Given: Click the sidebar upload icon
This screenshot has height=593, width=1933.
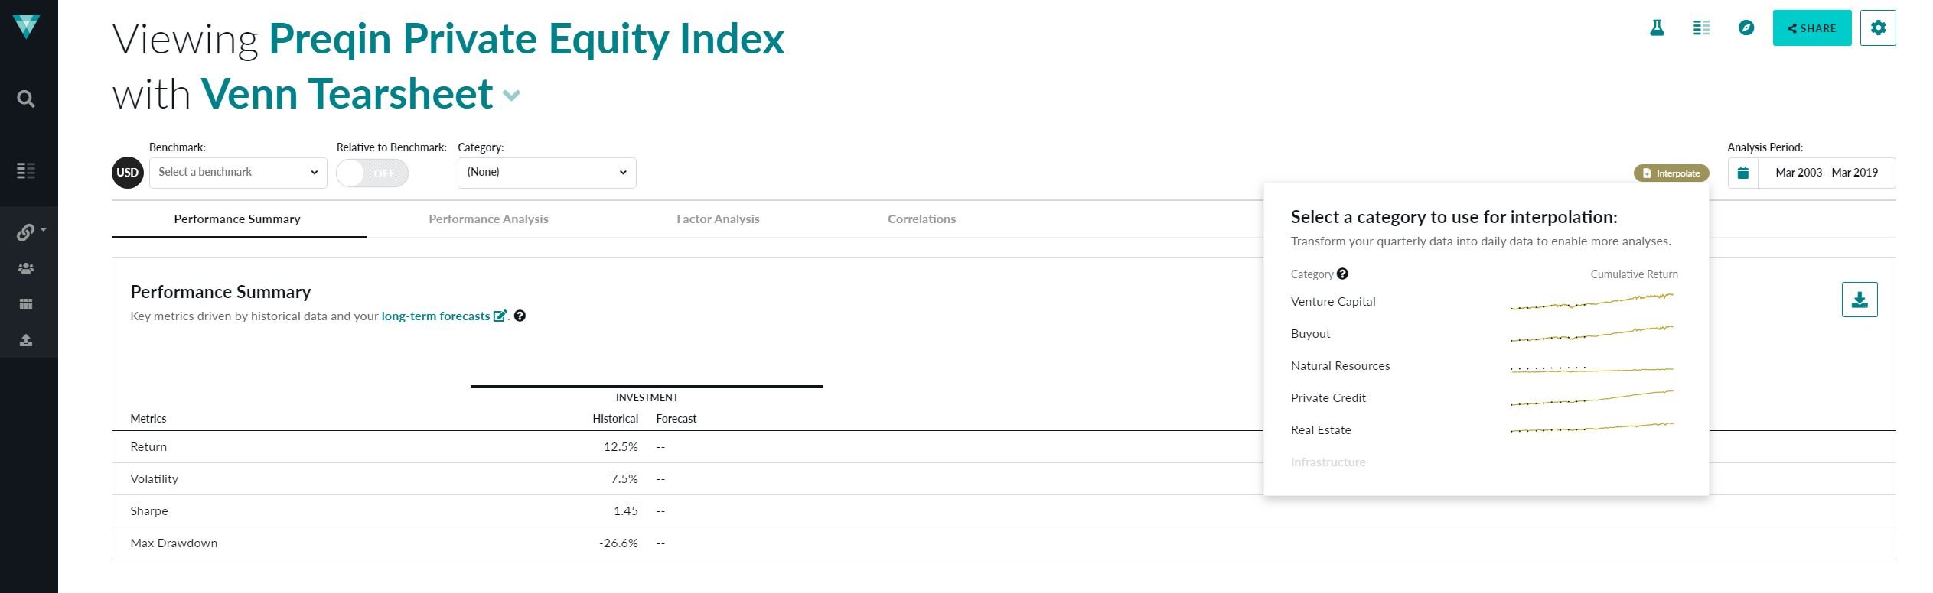Looking at the screenshot, I should (x=26, y=340).
